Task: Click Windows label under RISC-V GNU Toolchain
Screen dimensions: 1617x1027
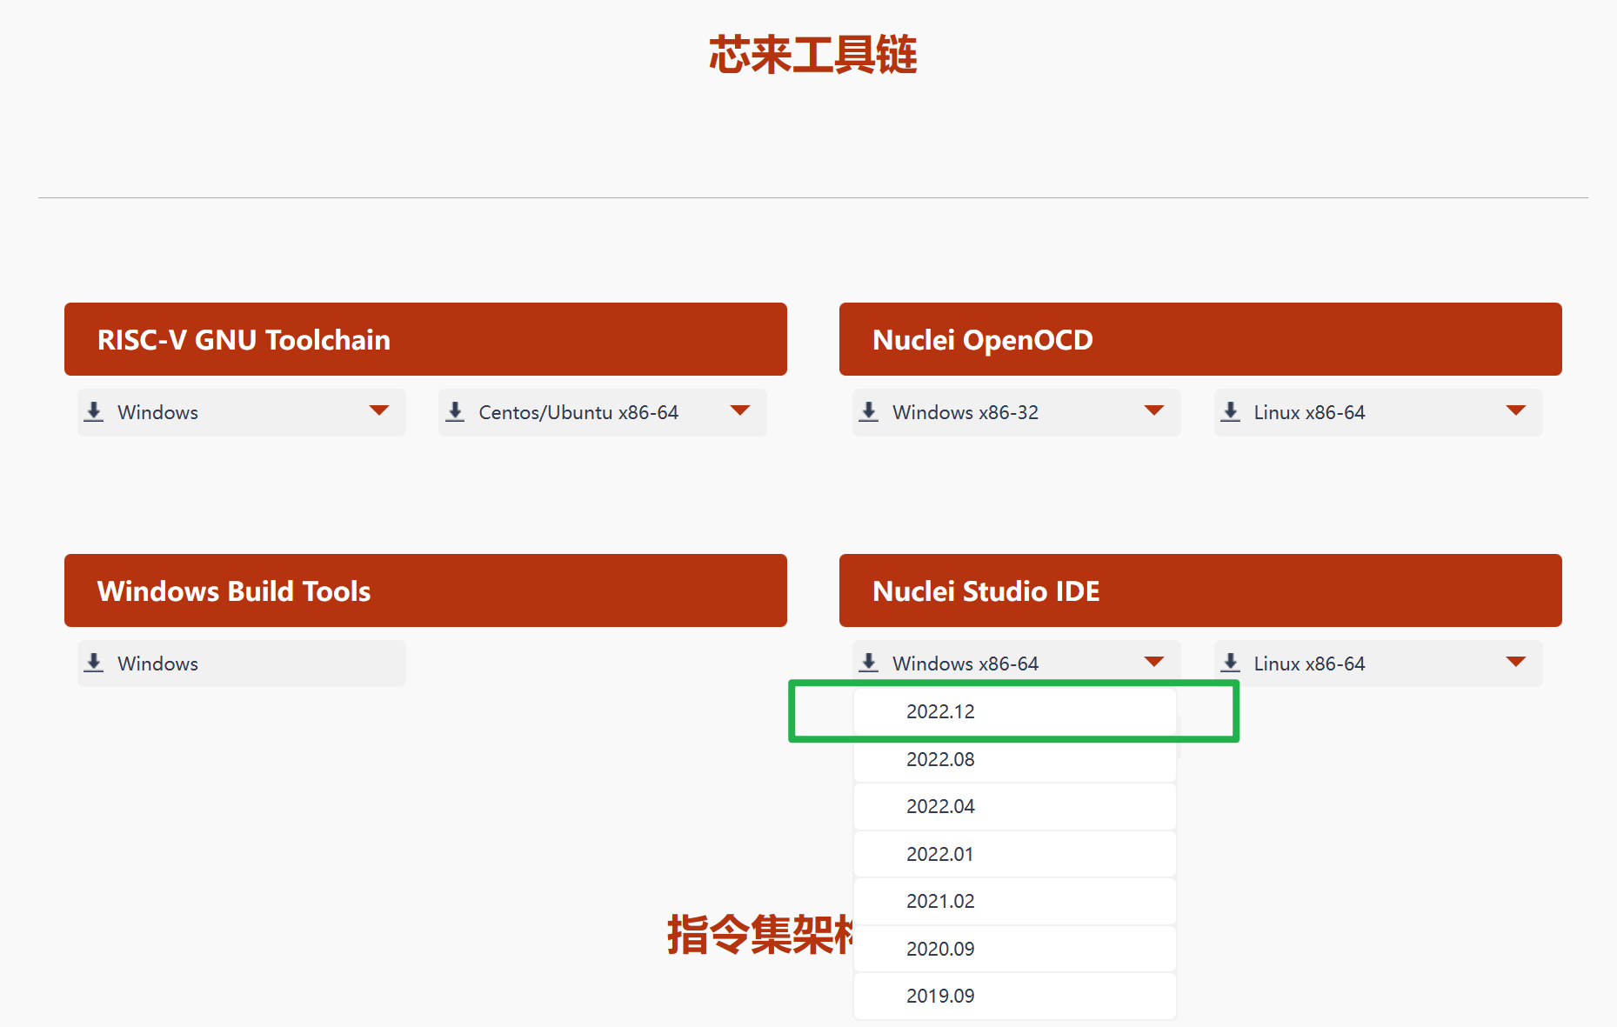Action: point(157,412)
